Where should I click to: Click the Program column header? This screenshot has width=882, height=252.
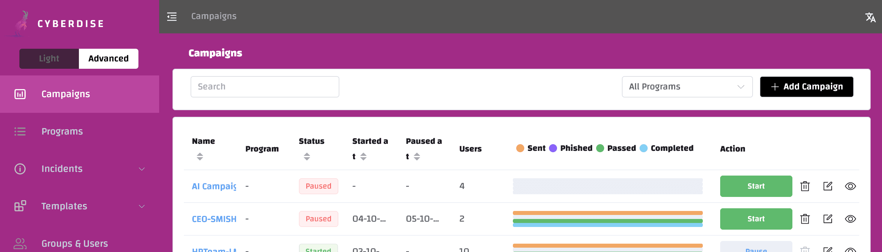coord(262,149)
